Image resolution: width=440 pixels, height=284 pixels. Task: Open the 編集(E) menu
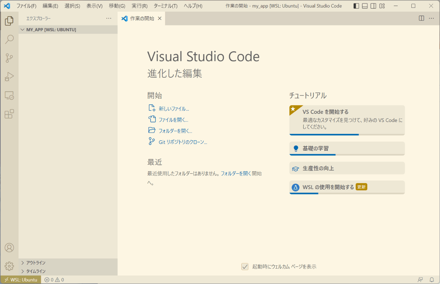click(x=50, y=6)
